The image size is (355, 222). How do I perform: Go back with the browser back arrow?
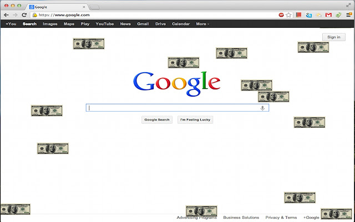pos(6,15)
